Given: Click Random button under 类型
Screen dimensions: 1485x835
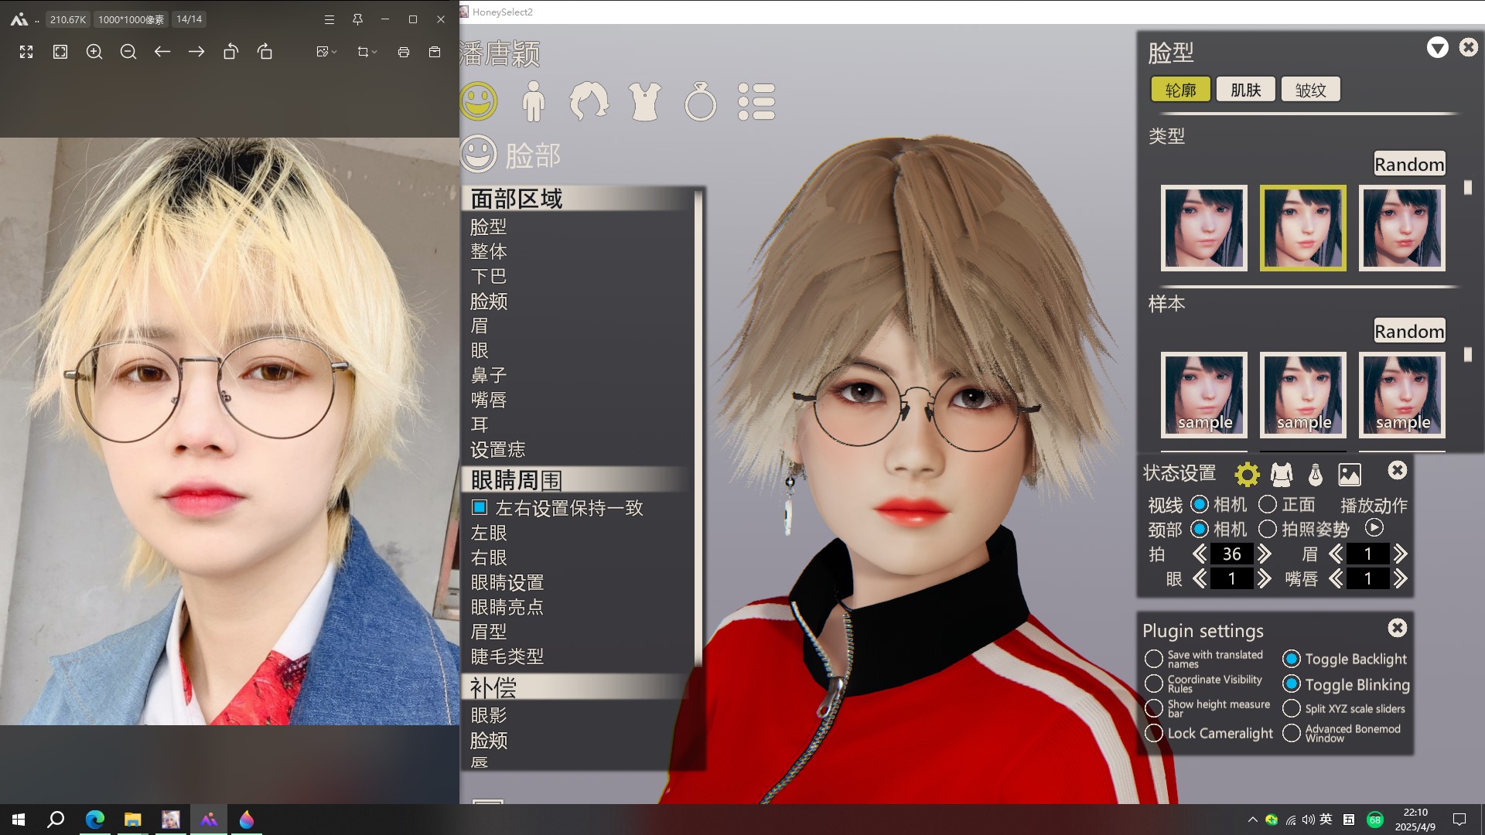Looking at the screenshot, I should tap(1408, 164).
